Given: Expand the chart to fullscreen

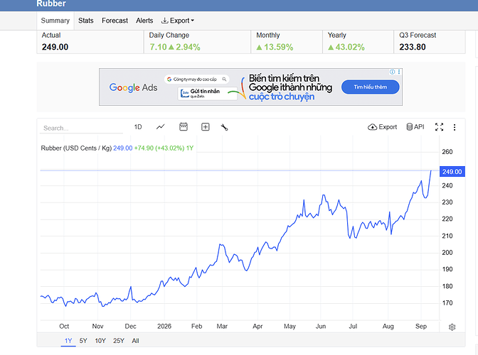Looking at the screenshot, I should tap(439, 127).
